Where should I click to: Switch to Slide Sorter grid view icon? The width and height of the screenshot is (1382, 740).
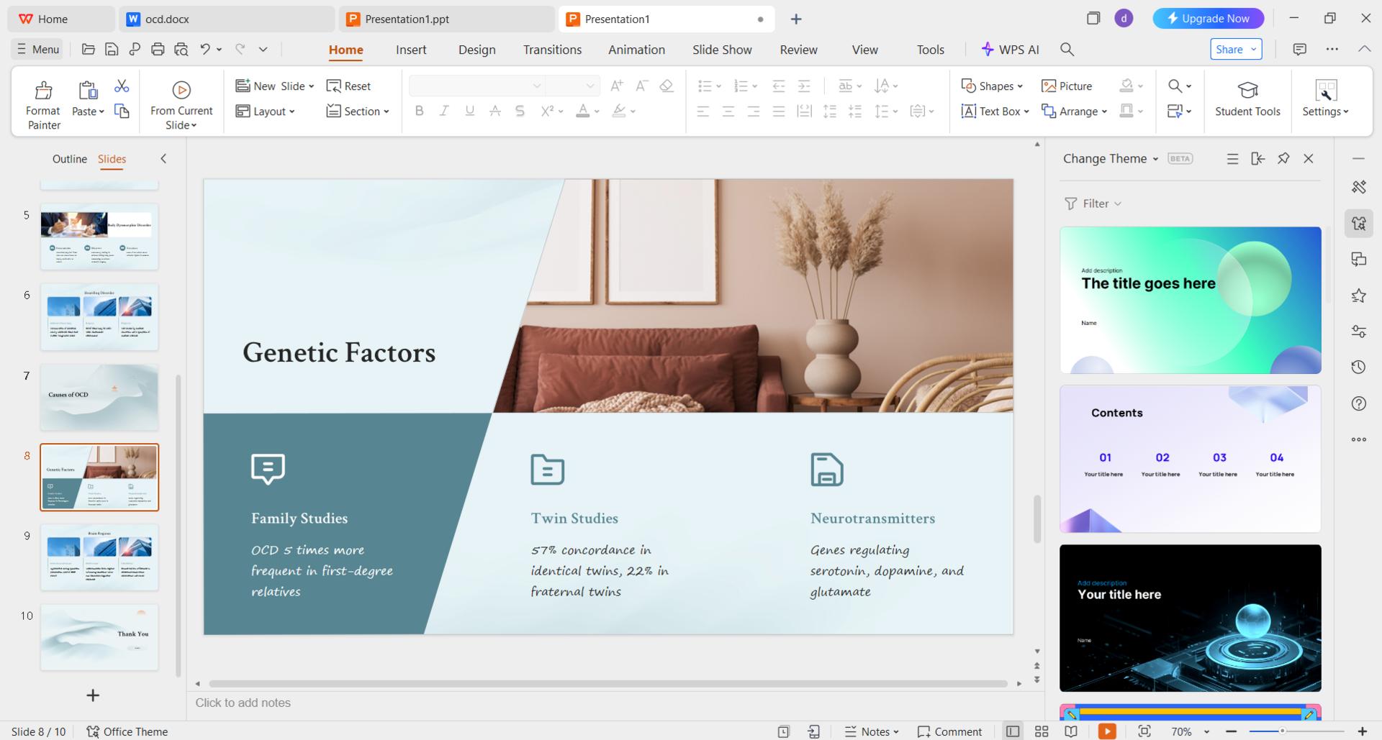point(1042,731)
